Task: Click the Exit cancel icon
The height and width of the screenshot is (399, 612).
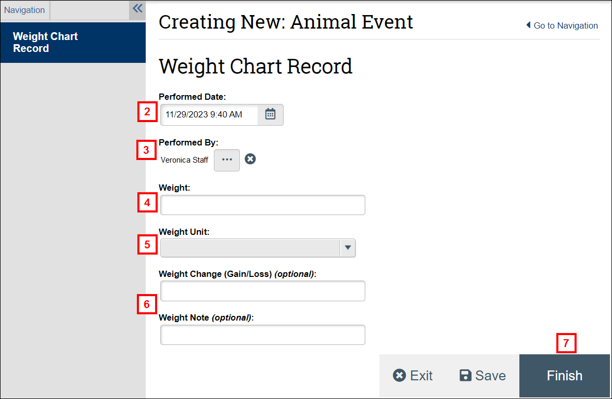Action: point(399,375)
